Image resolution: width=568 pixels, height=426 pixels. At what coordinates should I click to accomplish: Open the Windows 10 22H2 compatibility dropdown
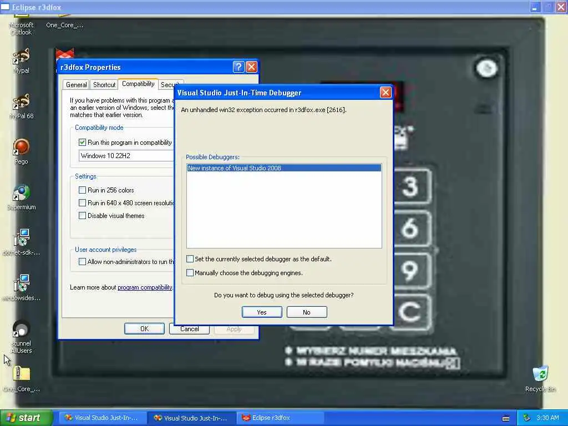(x=126, y=156)
